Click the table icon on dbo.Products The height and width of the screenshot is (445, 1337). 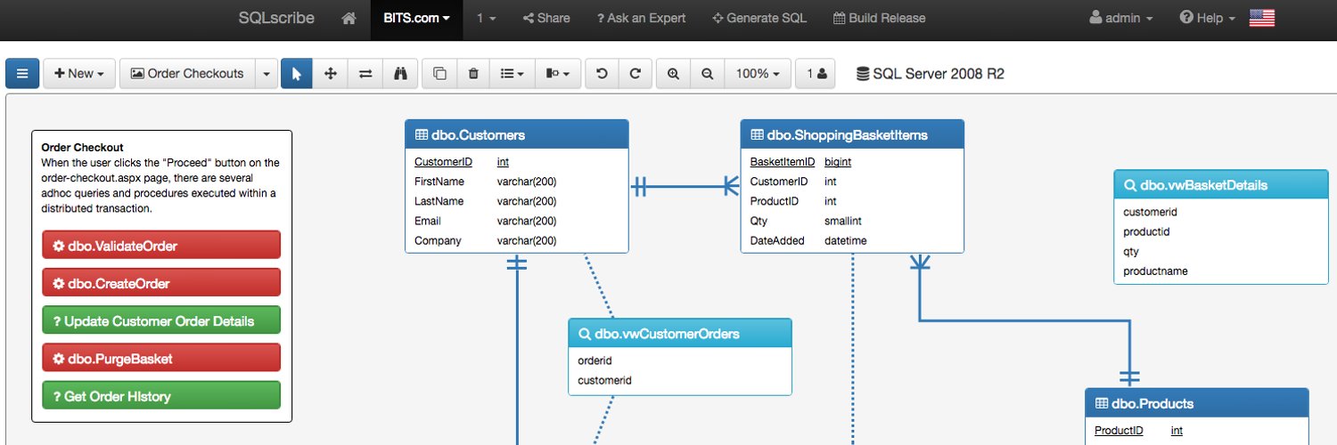[x=1102, y=403]
